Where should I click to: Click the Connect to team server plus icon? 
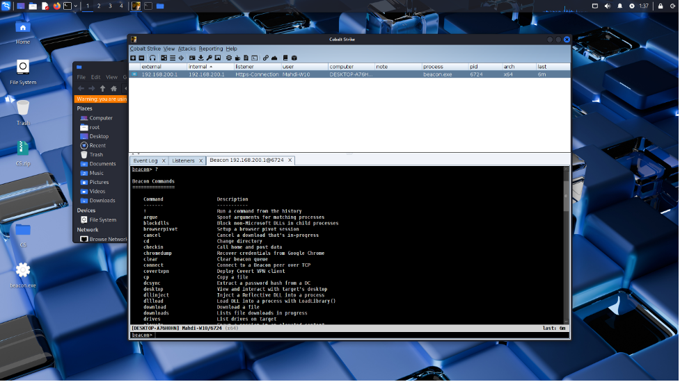[x=133, y=58]
